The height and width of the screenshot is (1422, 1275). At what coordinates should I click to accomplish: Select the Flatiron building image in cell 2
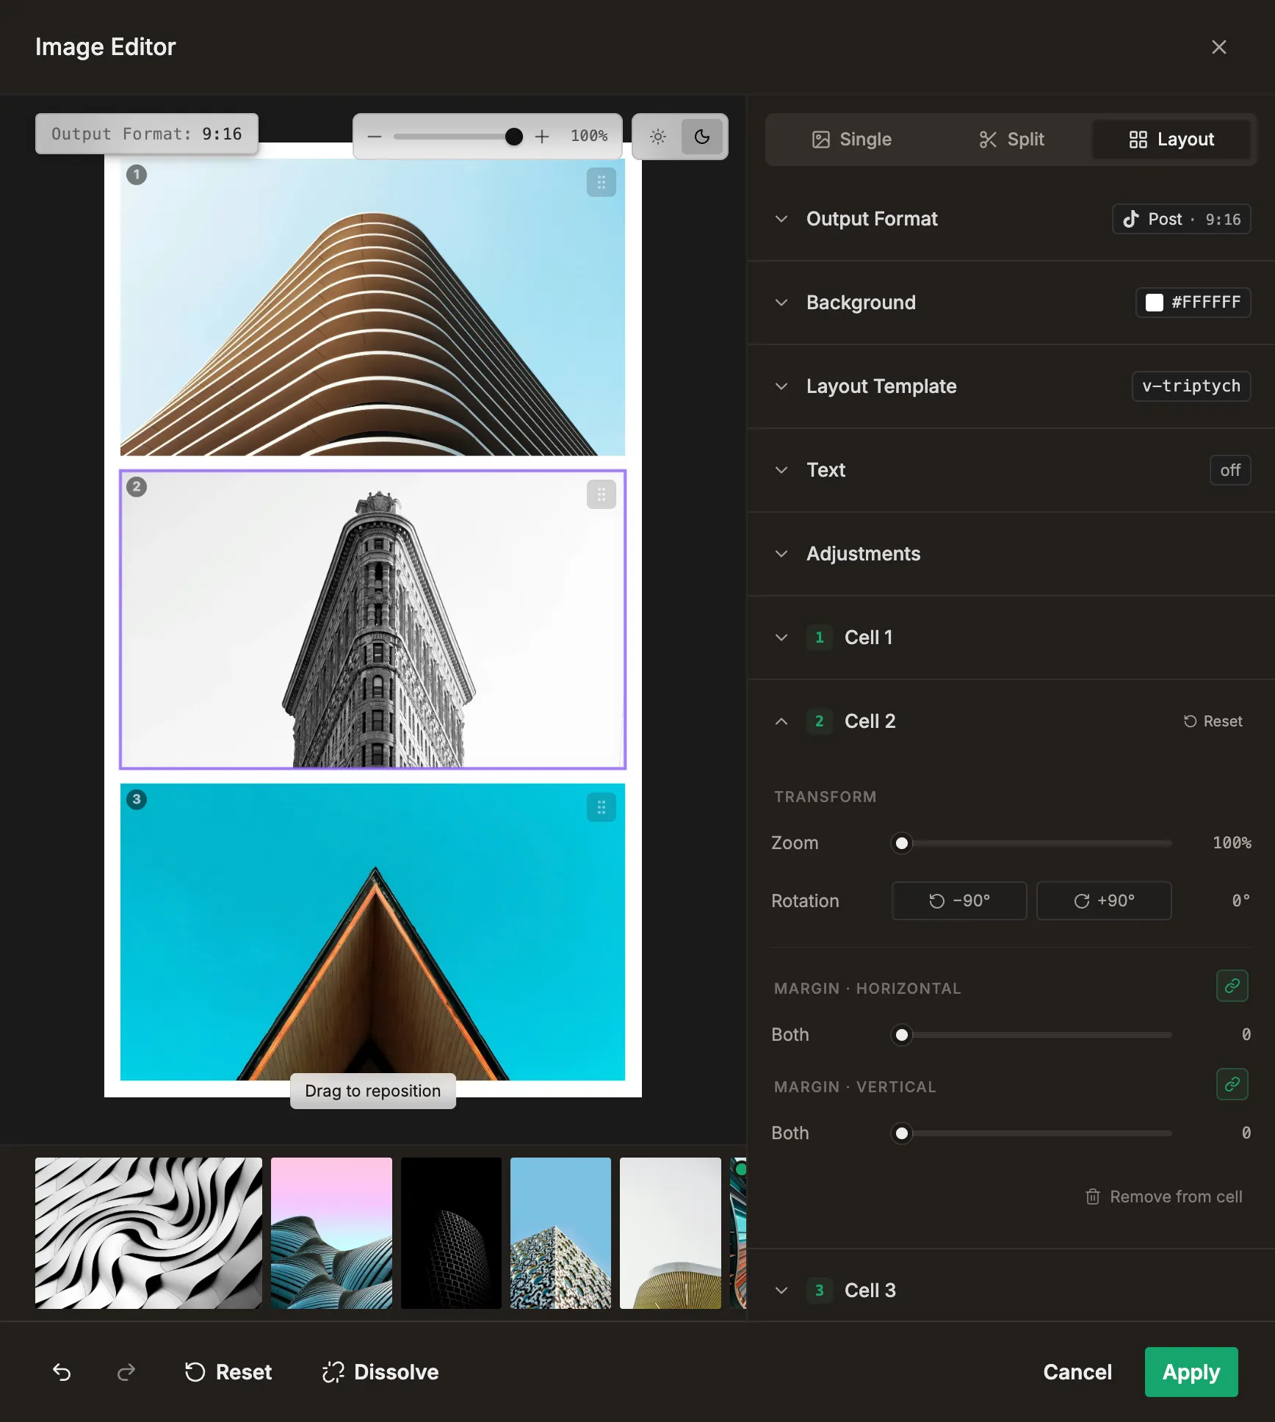(x=372, y=619)
